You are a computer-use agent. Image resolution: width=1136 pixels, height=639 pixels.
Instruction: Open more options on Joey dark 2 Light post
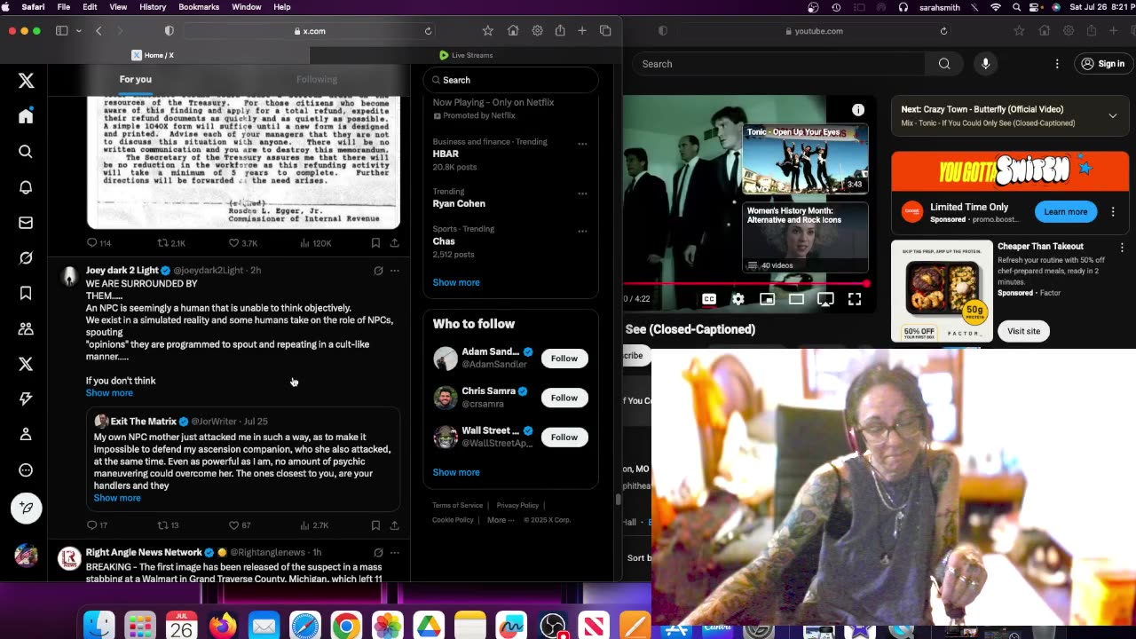[395, 271]
